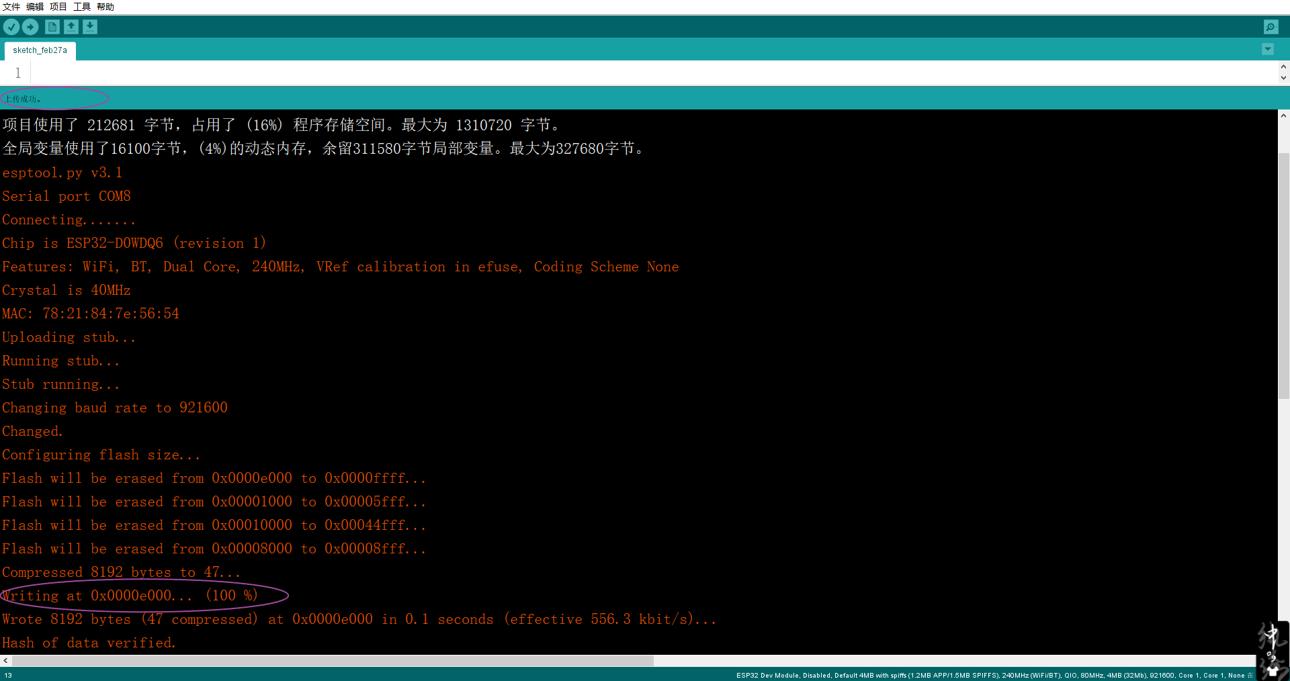Screen dimensions: 1290x681
Task: Open the 编辑 menu
Action: [x=34, y=7]
